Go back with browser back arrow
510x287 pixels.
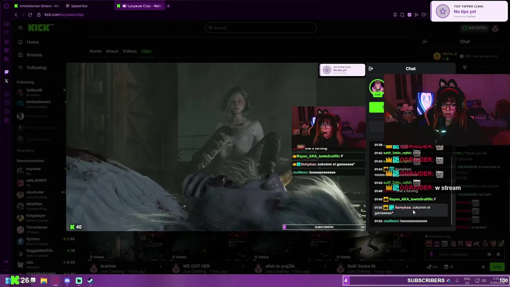click(x=16, y=15)
